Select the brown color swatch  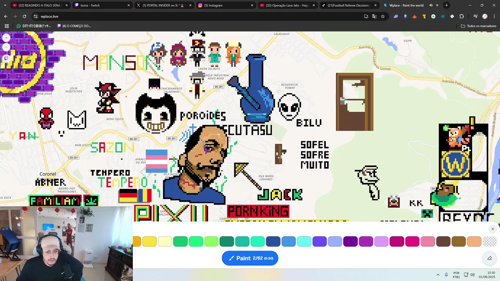pyautogui.click(x=443, y=242)
